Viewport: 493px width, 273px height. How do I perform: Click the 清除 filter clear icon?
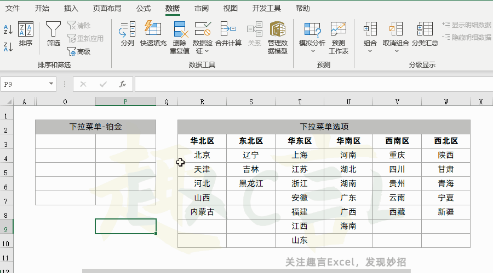[x=78, y=25]
